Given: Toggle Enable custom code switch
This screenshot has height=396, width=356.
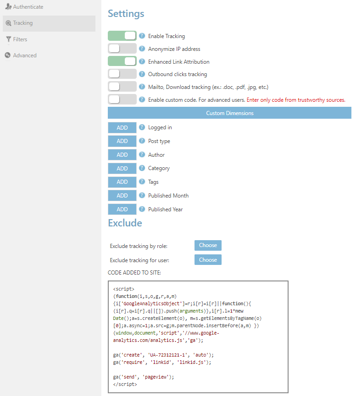Looking at the screenshot, I should [122, 99].
